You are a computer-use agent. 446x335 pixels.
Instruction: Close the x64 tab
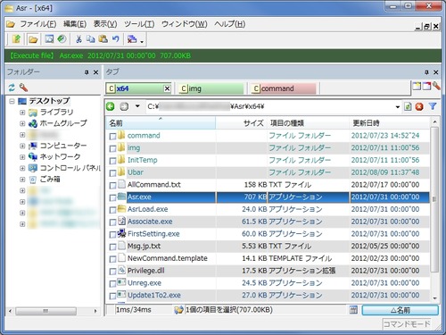168,88
